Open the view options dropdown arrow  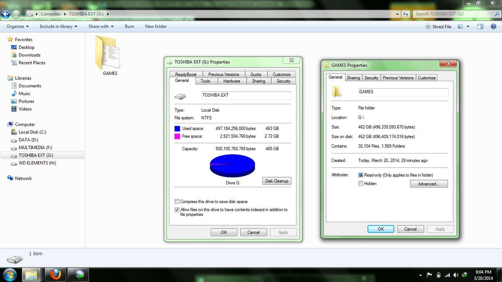click(468, 27)
